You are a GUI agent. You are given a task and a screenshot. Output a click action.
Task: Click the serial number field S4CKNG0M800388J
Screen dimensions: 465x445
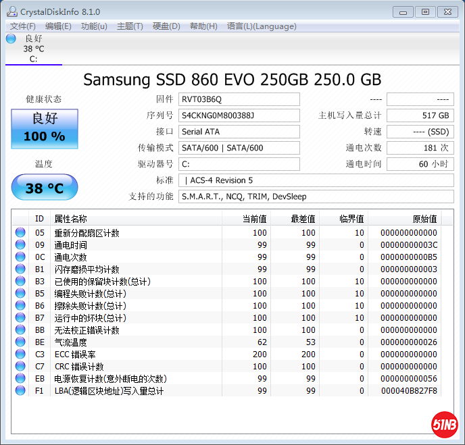tap(239, 115)
